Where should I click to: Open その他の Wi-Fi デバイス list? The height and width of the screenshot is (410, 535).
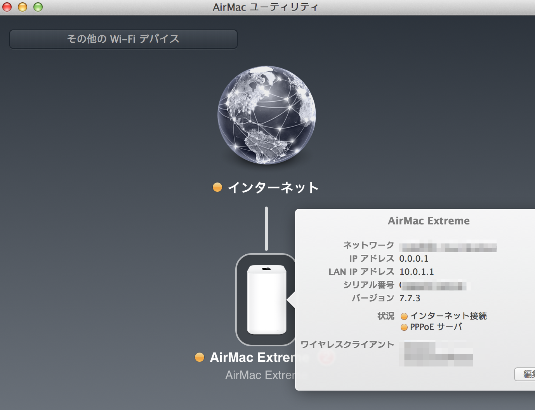click(123, 39)
